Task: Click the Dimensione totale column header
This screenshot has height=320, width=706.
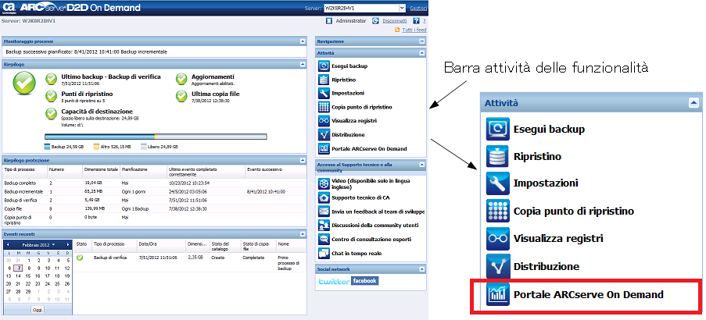Action: click(102, 169)
